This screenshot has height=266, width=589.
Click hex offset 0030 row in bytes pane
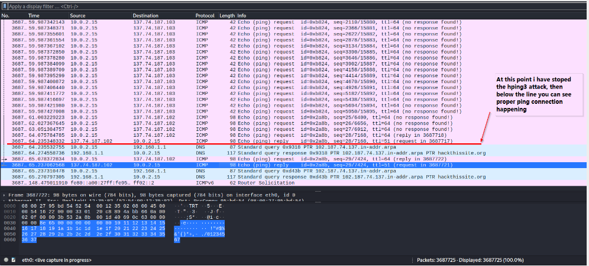[x=93, y=223]
